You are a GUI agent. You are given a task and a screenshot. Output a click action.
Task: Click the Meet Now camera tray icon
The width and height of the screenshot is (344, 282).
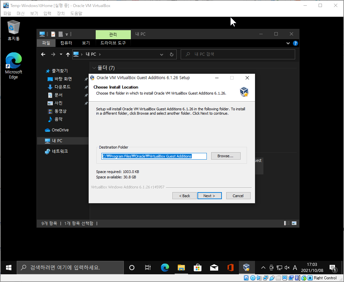point(271,268)
